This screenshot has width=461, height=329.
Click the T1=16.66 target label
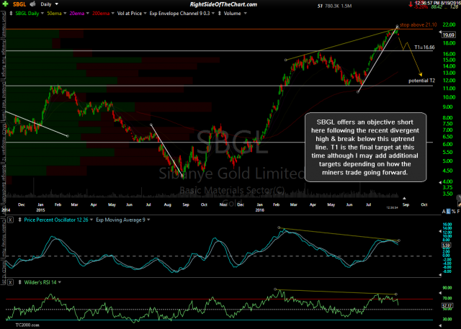[424, 47]
